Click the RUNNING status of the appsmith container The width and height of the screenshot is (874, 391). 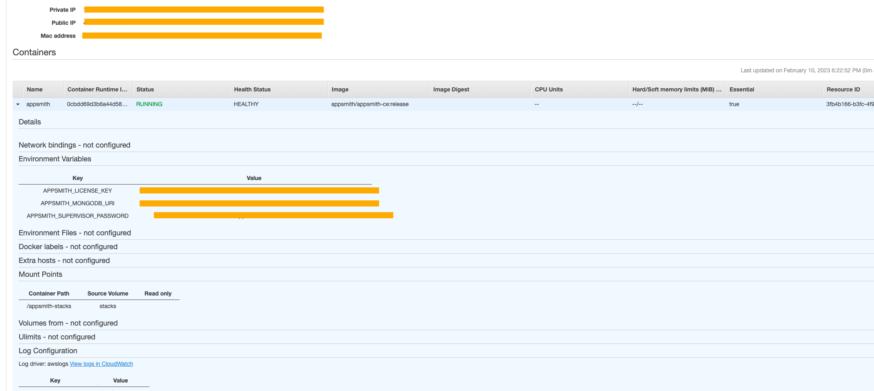[149, 104]
